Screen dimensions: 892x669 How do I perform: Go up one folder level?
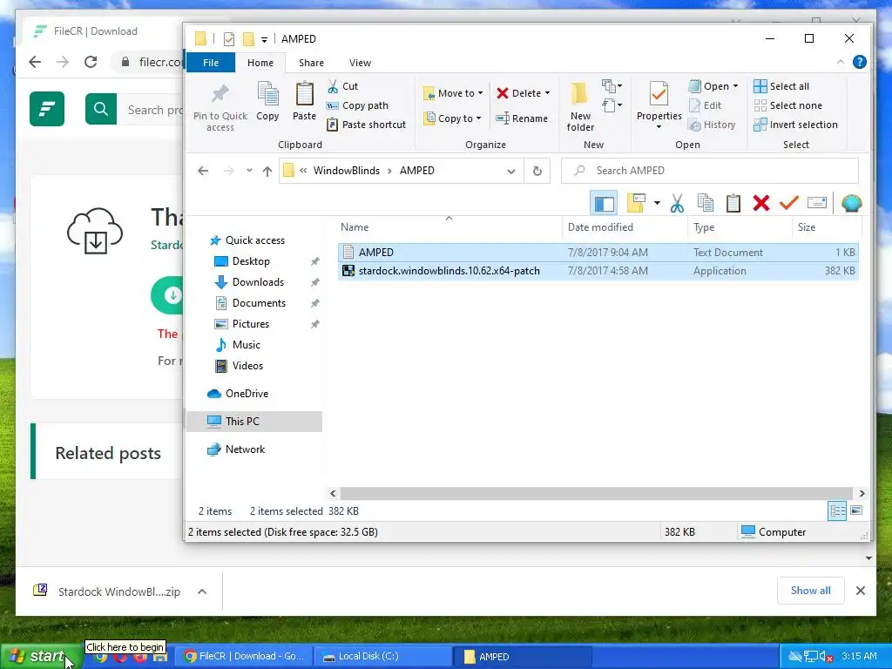267,171
